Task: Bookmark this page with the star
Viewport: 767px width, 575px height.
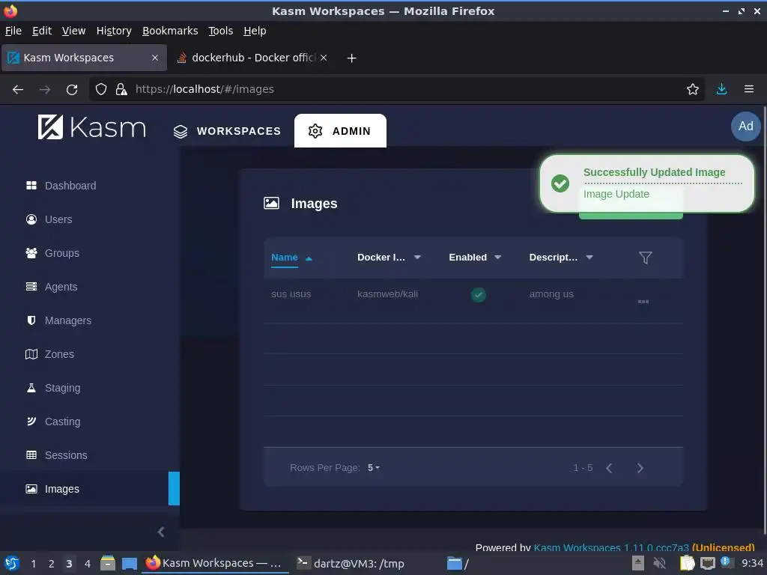Action: (693, 90)
